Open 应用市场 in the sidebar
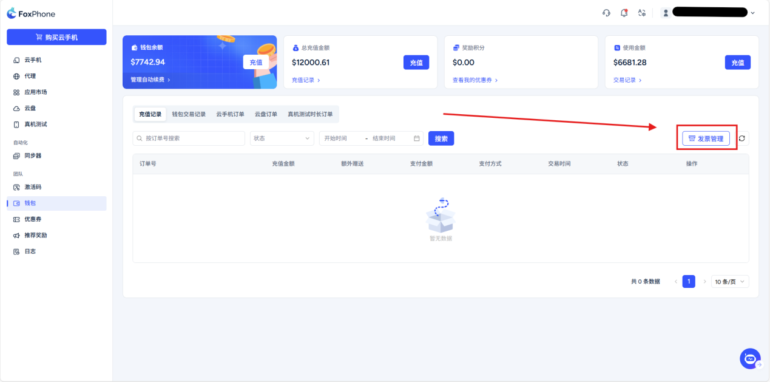 35,92
